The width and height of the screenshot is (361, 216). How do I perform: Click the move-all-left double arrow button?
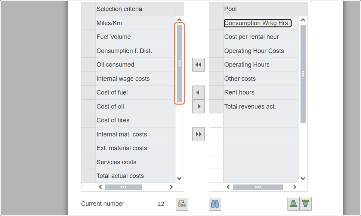coord(198,65)
